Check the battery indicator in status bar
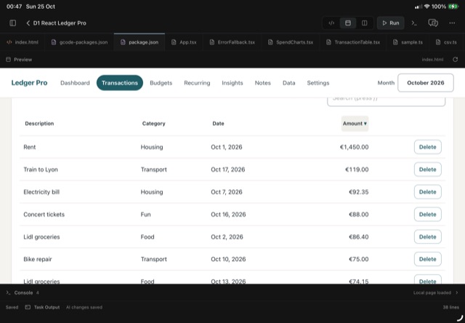465x323 pixels. [453, 7]
